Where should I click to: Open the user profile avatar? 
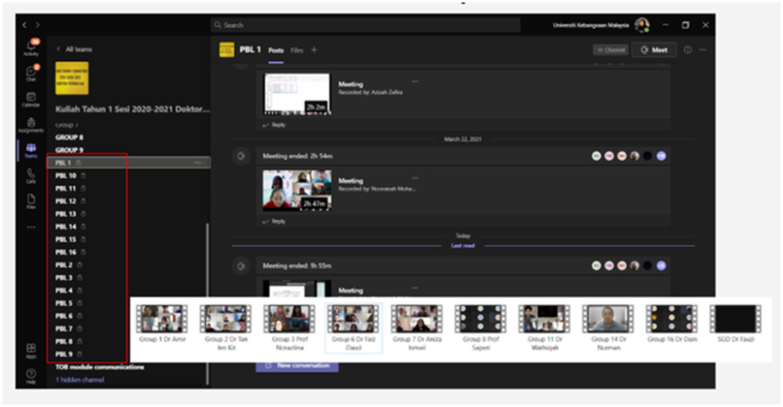pyautogui.click(x=642, y=25)
